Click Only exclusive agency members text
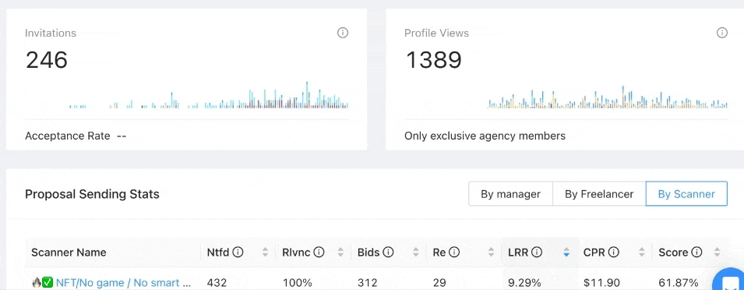 pos(485,136)
